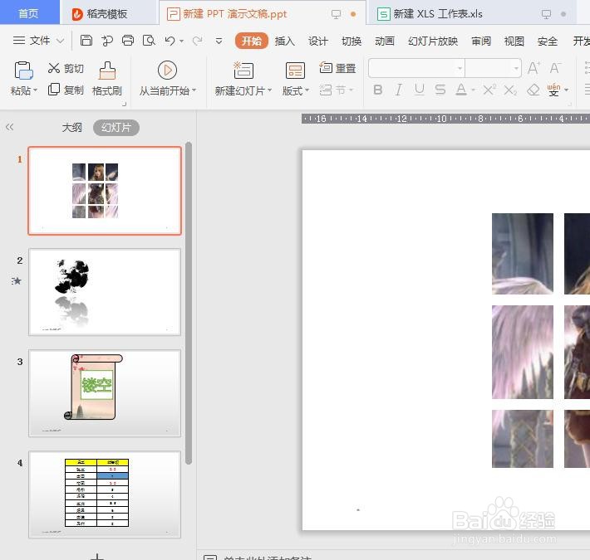
Task: Switch to the 动画 Animation tab
Action: point(385,41)
